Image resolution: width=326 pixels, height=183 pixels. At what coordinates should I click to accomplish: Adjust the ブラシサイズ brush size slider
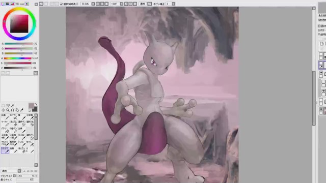tap(27, 176)
